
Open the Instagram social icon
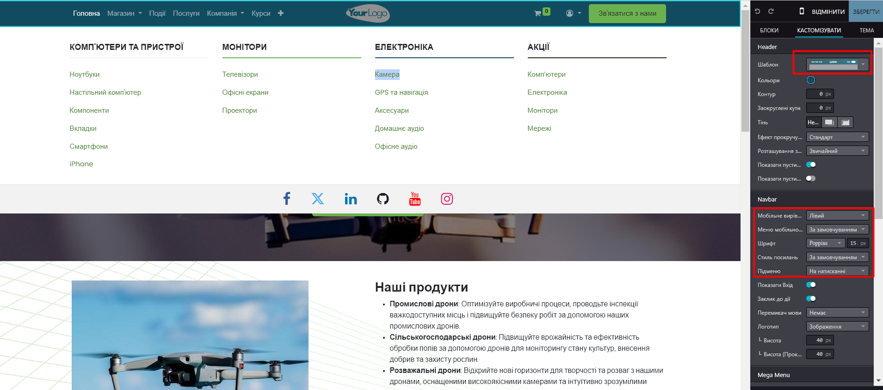tap(447, 199)
